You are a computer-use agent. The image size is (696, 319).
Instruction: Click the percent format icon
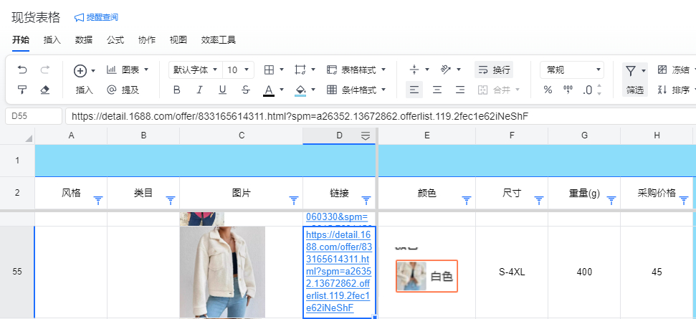coord(548,90)
